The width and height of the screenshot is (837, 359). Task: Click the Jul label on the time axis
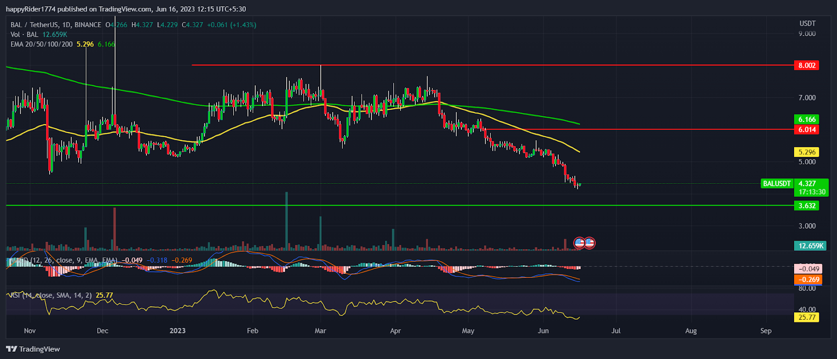coord(616,331)
